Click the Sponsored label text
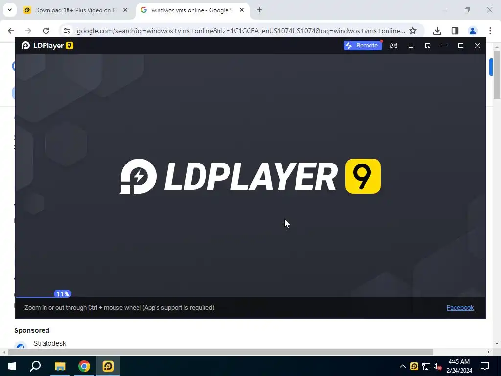The height and width of the screenshot is (376, 501). (32, 330)
